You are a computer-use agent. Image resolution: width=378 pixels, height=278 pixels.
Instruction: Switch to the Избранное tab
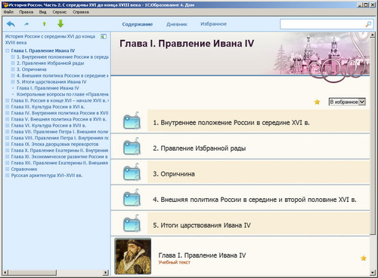[x=213, y=24]
